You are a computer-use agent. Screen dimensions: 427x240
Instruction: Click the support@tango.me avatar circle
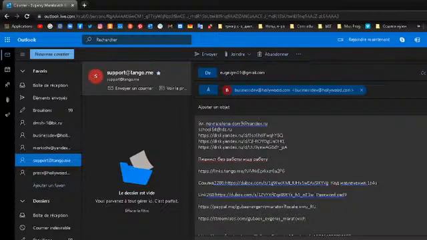[95, 76]
